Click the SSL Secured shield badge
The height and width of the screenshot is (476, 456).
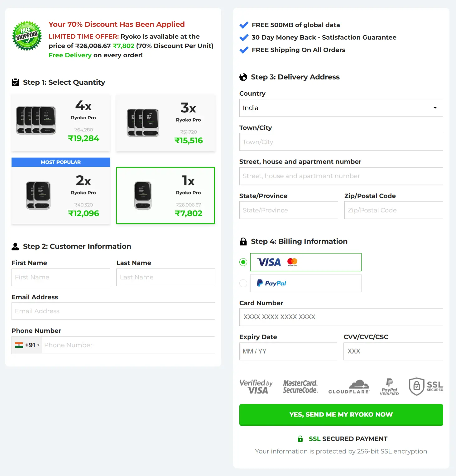click(426, 387)
